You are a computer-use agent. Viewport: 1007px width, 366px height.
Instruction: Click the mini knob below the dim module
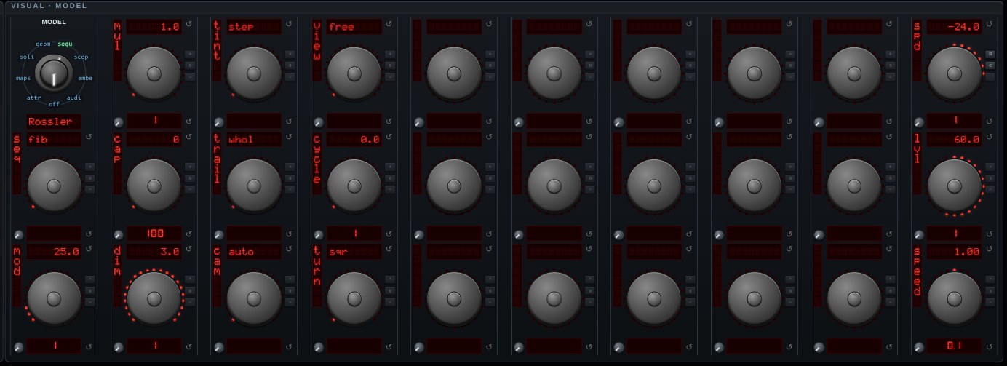tap(118, 347)
